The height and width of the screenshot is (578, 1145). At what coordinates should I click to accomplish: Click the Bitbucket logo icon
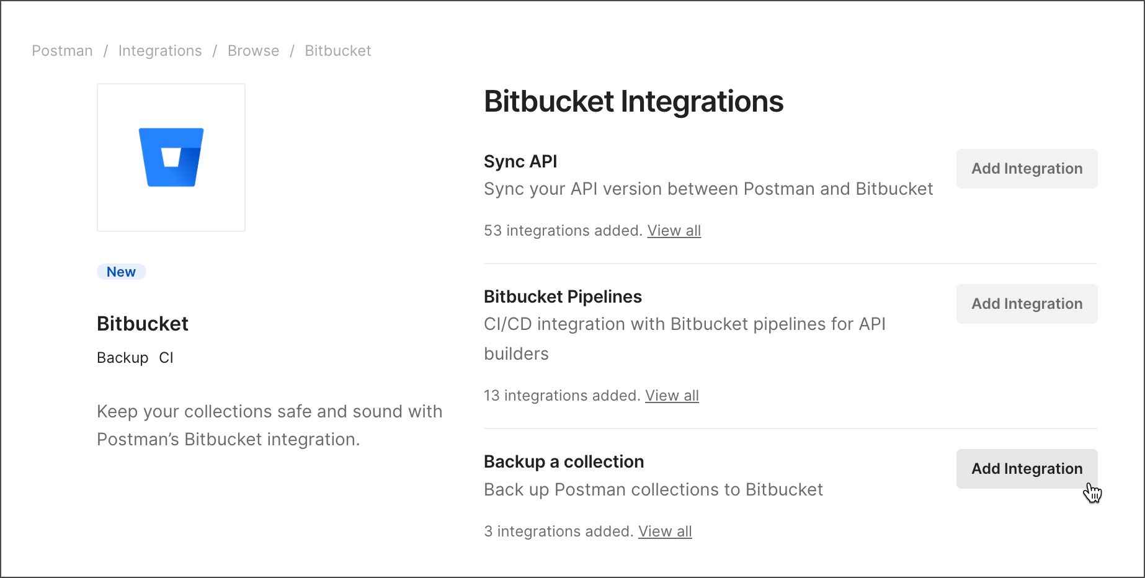coord(171,157)
